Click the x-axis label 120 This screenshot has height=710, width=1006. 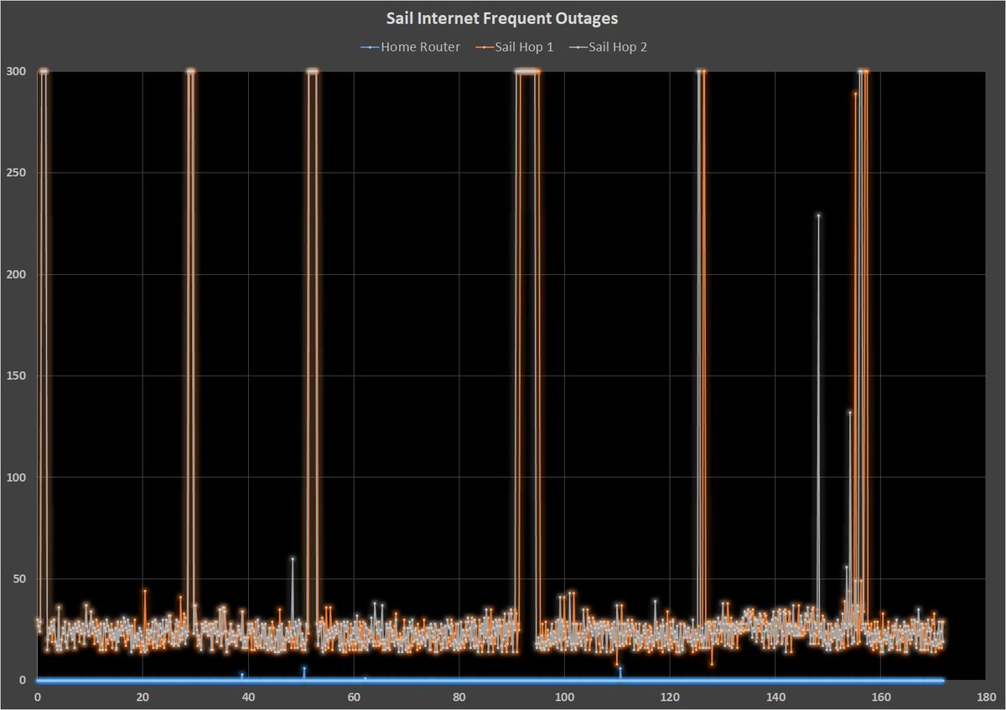[x=670, y=697]
